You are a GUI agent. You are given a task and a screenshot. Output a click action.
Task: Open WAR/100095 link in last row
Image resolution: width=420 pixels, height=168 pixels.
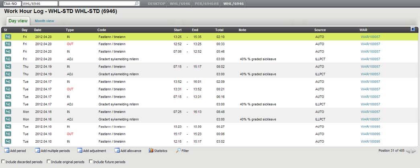(x=370, y=141)
